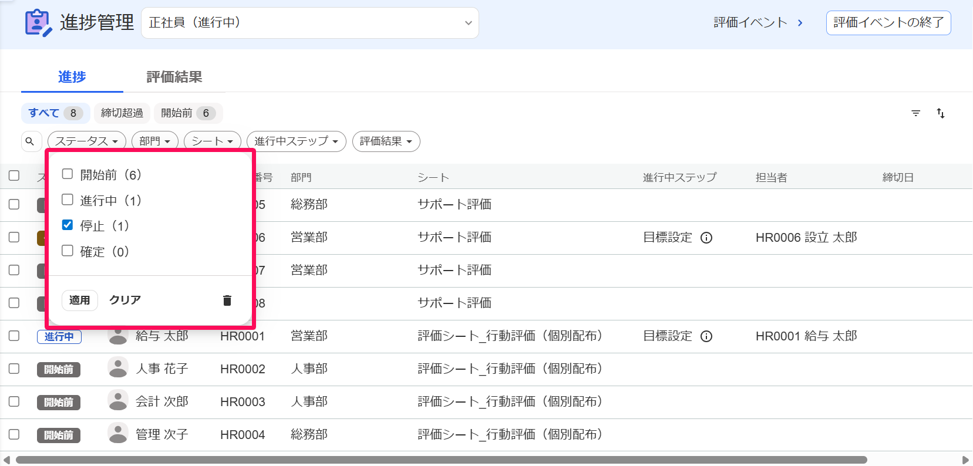Click the name 人事 花子

click(162, 369)
